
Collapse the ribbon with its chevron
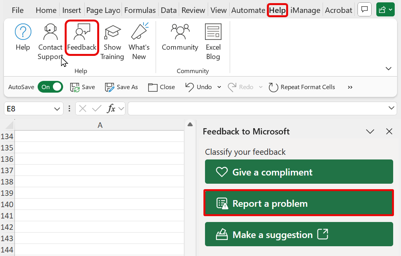[388, 68]
